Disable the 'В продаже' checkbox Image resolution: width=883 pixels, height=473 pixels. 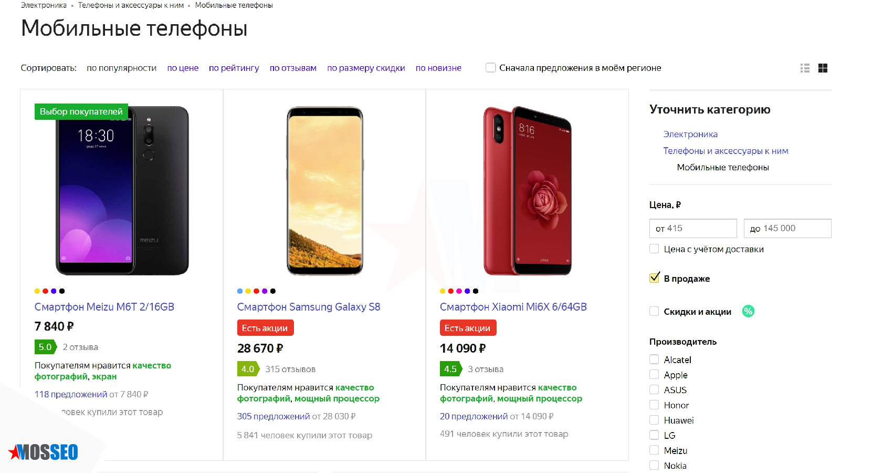point(654,277)
